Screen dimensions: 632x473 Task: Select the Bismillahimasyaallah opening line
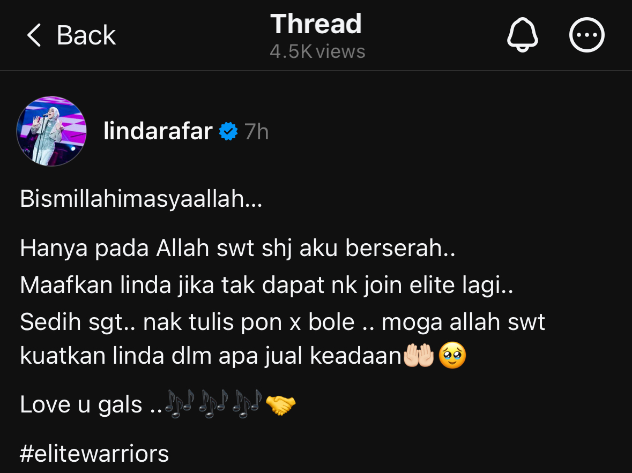pos(141,199)
